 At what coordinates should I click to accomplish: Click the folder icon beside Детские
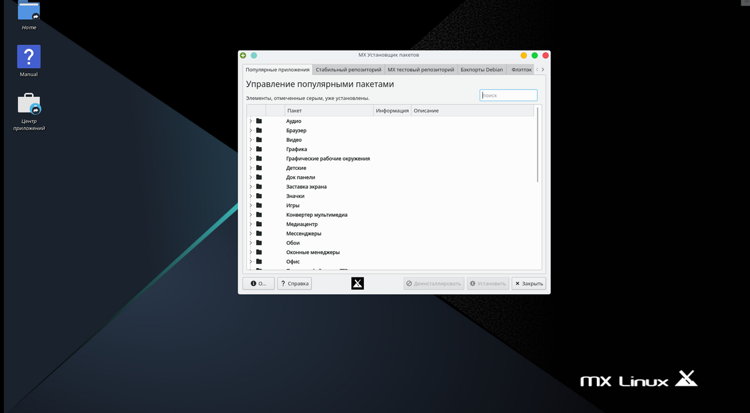click(x=259, y=168)
